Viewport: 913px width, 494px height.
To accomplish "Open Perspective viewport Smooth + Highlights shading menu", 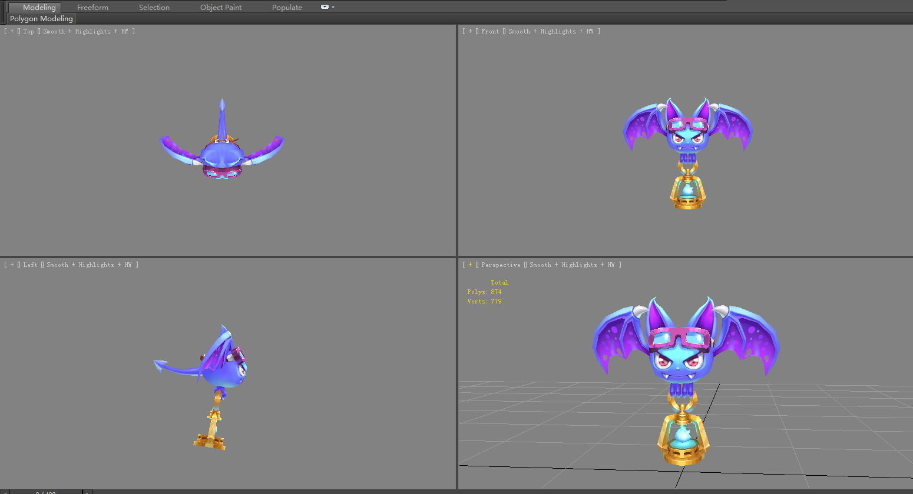I will (572, 265).
